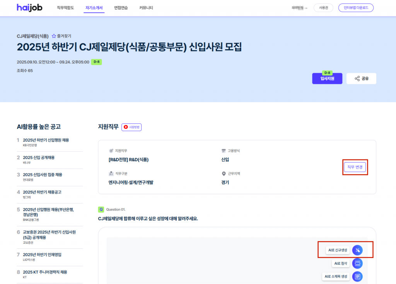Click the AI로 첨삭 round icon
396x284 pixels.
(x=357, y=263)
